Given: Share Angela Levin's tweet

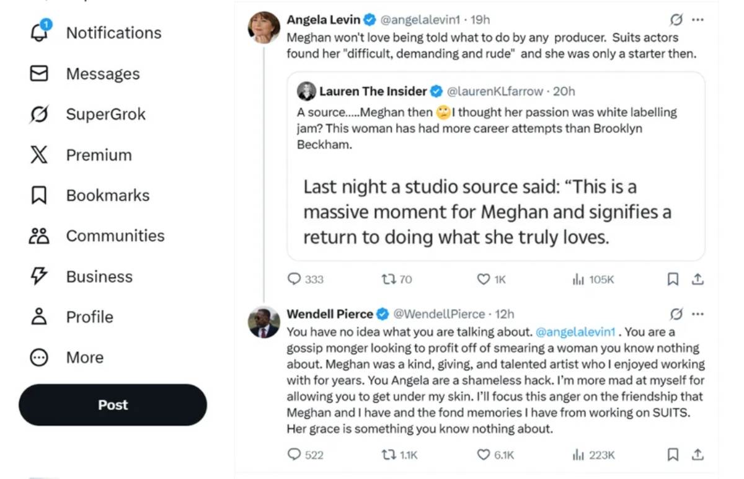Looking at the screenshot, I should (x=697, y=279).
